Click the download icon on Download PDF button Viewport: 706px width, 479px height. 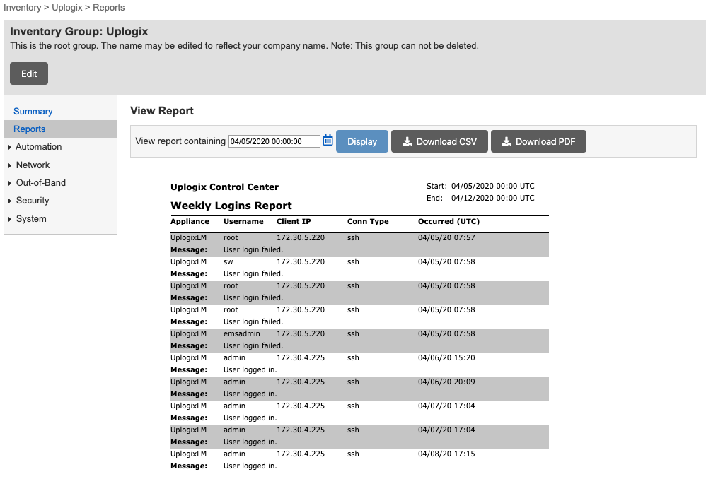pos(505,141)
